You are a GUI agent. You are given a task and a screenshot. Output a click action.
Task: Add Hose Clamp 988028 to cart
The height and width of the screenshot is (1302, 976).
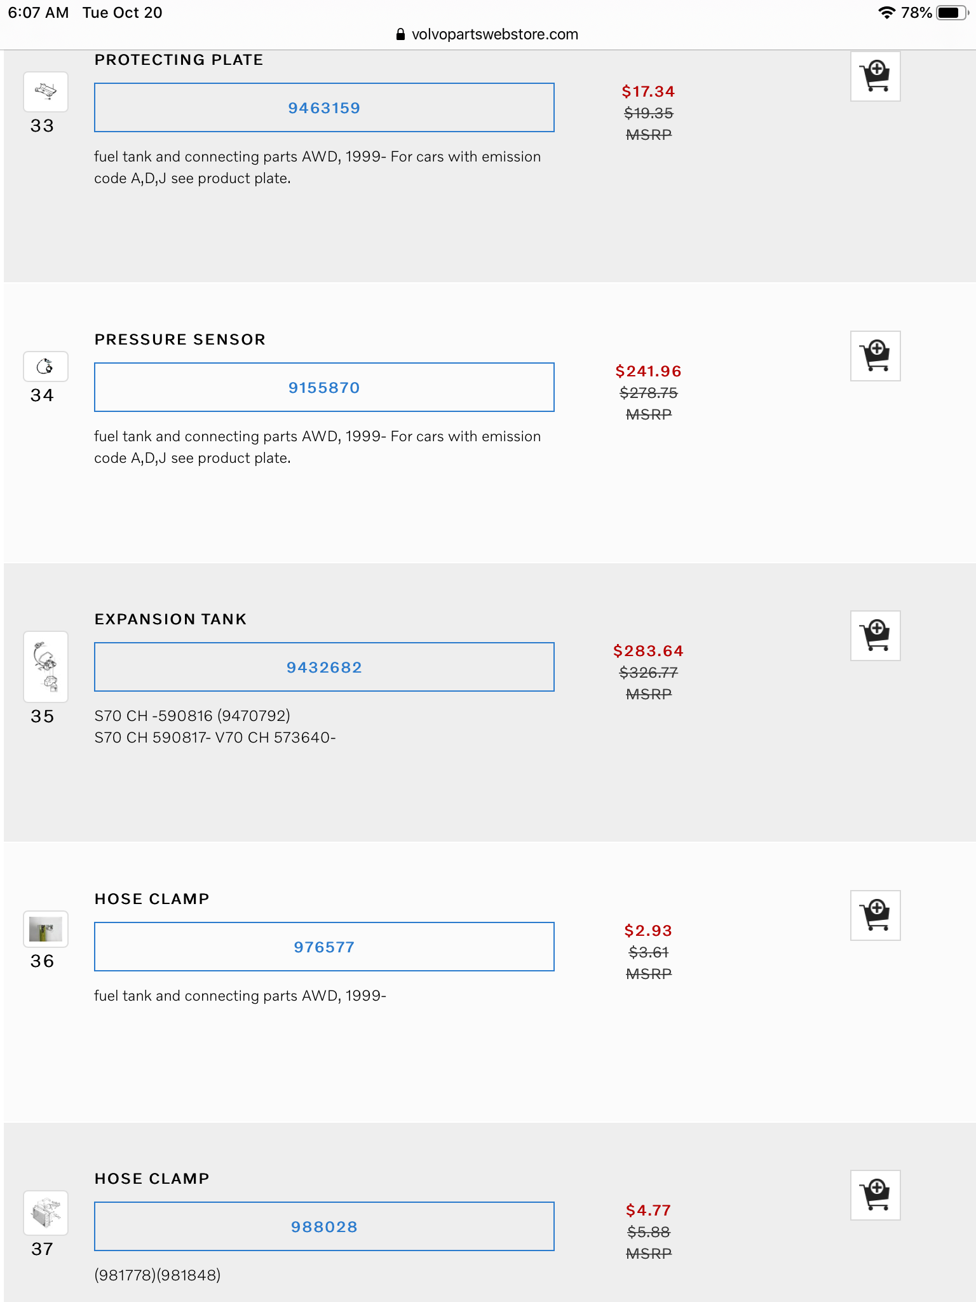click(875, 1195)
